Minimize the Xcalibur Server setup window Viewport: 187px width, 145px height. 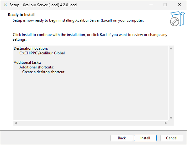[x=151, y=5]
